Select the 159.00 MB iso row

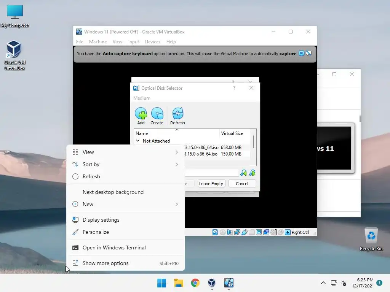pos(218,154)
